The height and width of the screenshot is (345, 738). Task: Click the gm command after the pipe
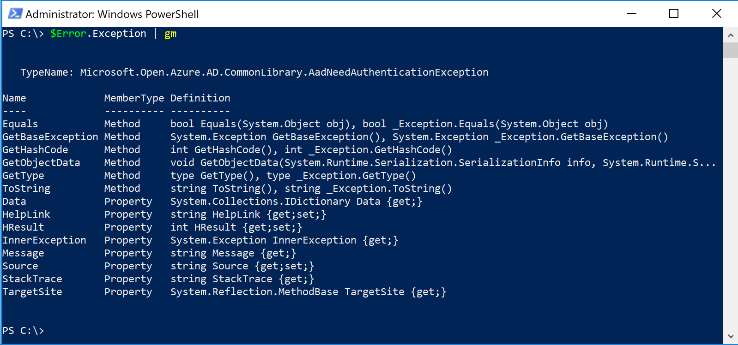[170, 33]
